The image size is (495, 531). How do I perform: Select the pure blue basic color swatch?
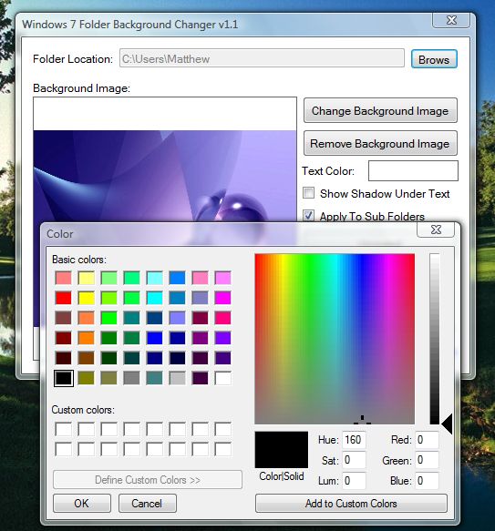pos(154,338)
